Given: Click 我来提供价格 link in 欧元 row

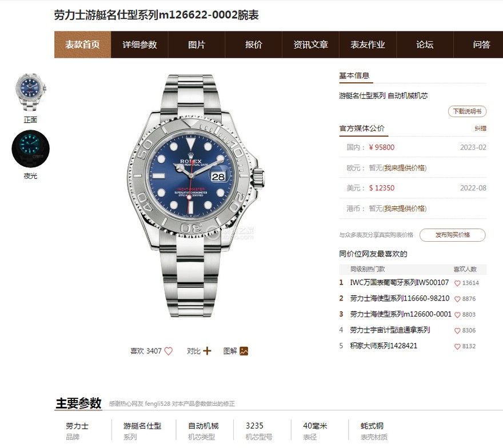Looking at the screenshot, I should coord(405,168).
